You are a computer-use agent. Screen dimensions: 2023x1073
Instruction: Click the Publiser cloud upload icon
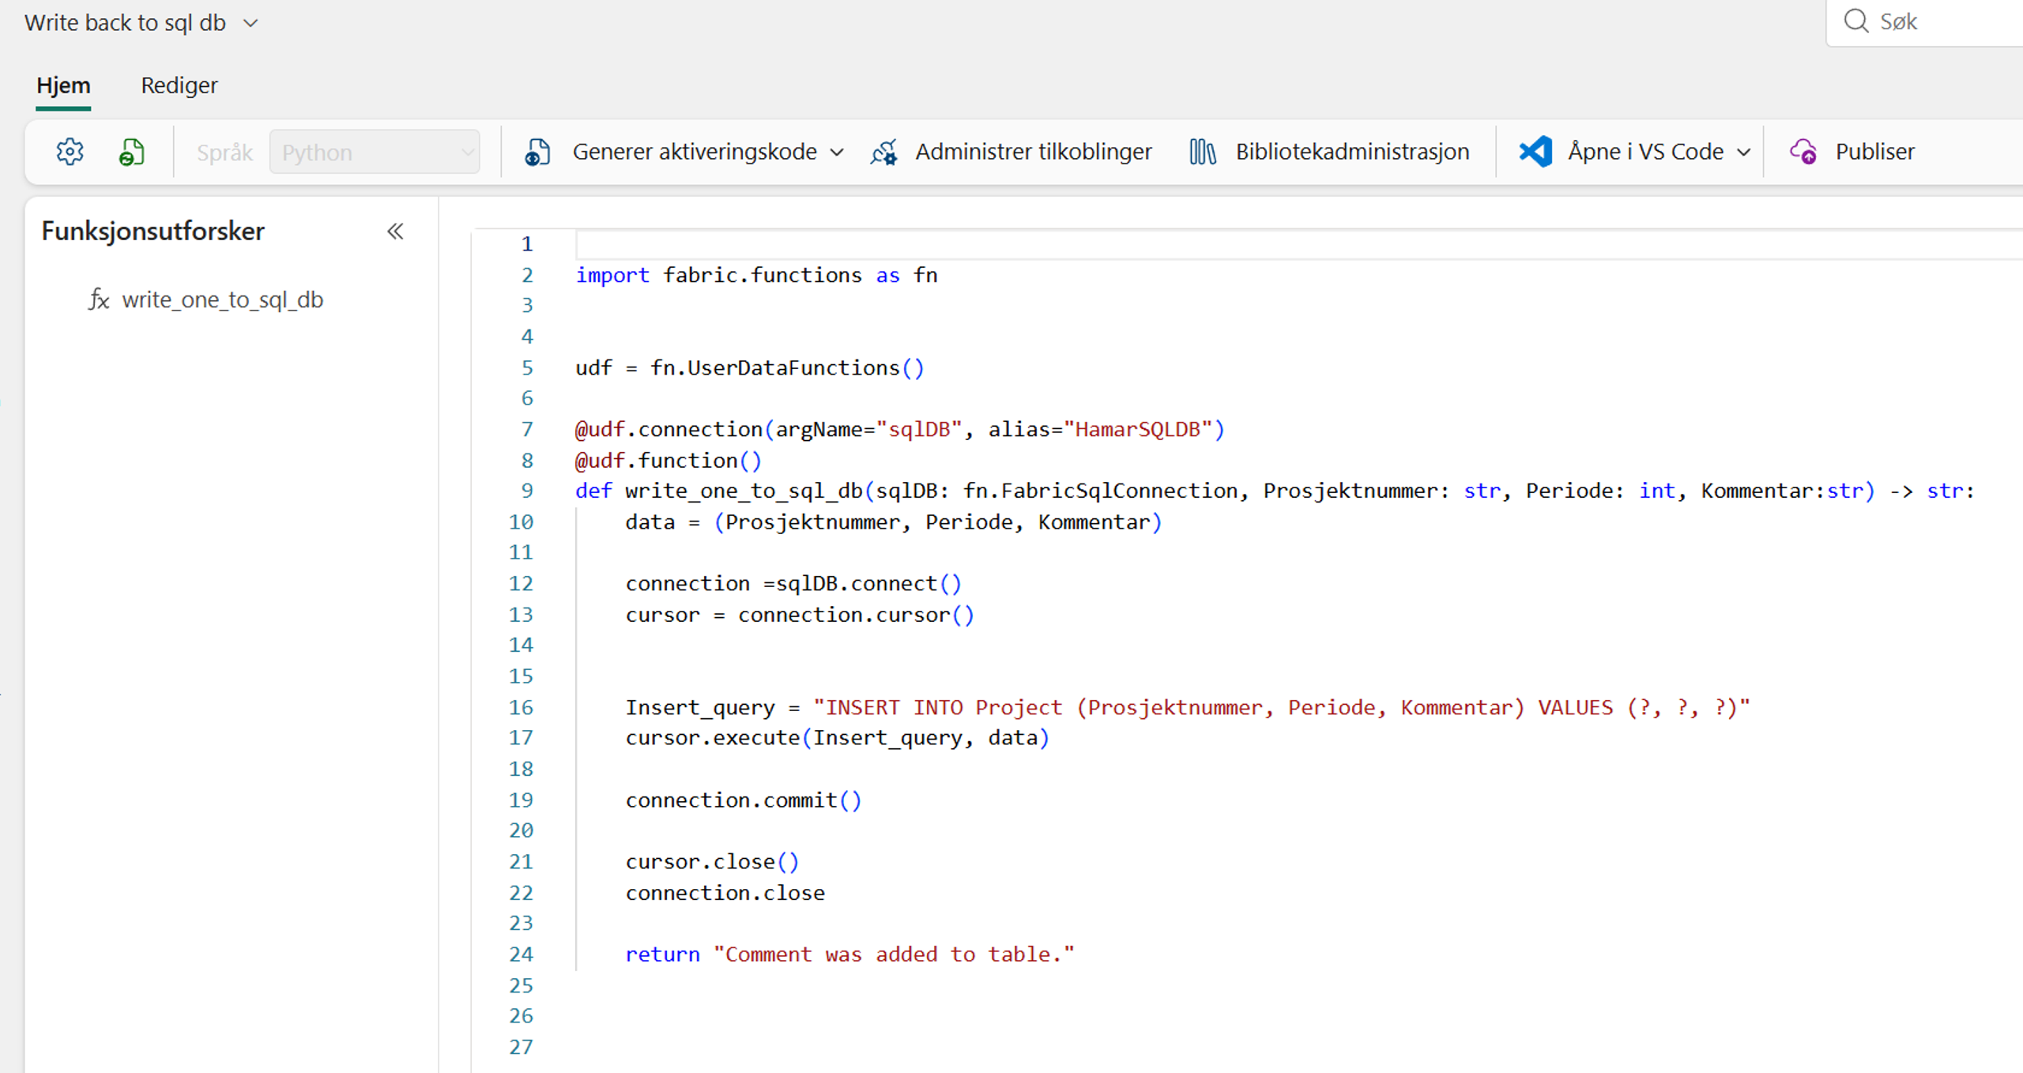click(1803, 152)
